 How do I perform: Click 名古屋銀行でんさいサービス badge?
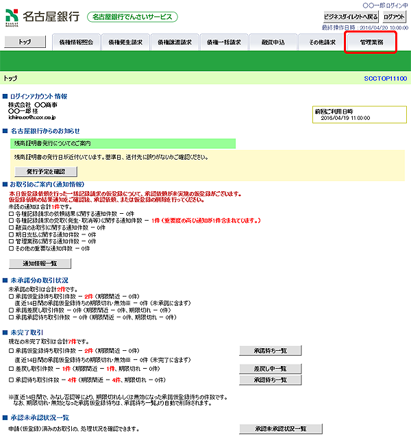(x=132, y=17)
